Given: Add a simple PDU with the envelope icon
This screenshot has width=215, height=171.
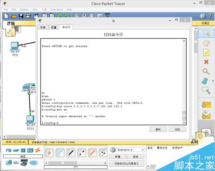Looking at the screenshot, I should coord(206,105).
